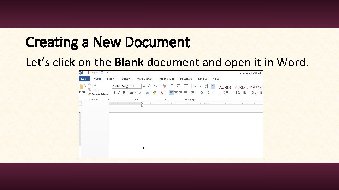The height and width of the screenshot is (190, 339).
Task: Toggle Subscript formatting
Action: click(136, 93)
